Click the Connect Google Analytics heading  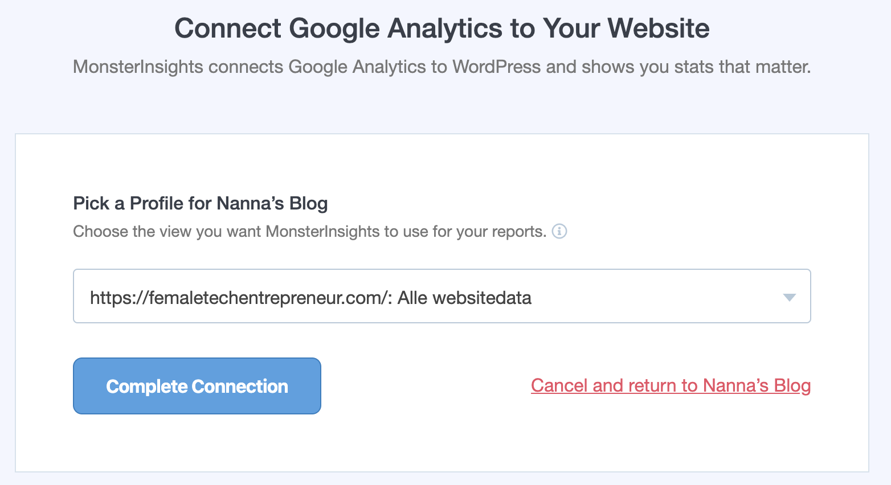[442, 28]
